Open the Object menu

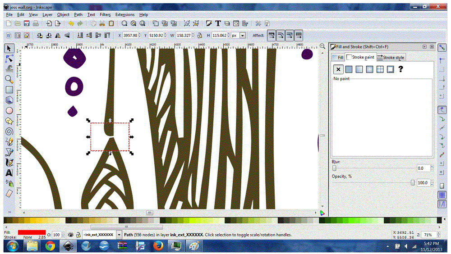pos(63,15)
